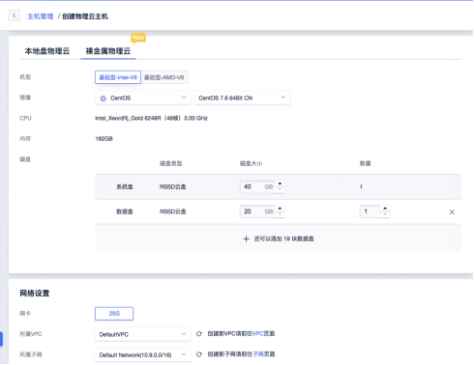Image resolution: width=474 pixels, height=365 pixels.
Task: Click the CentOS gear logo icon
Action: [x=103, y=98]
